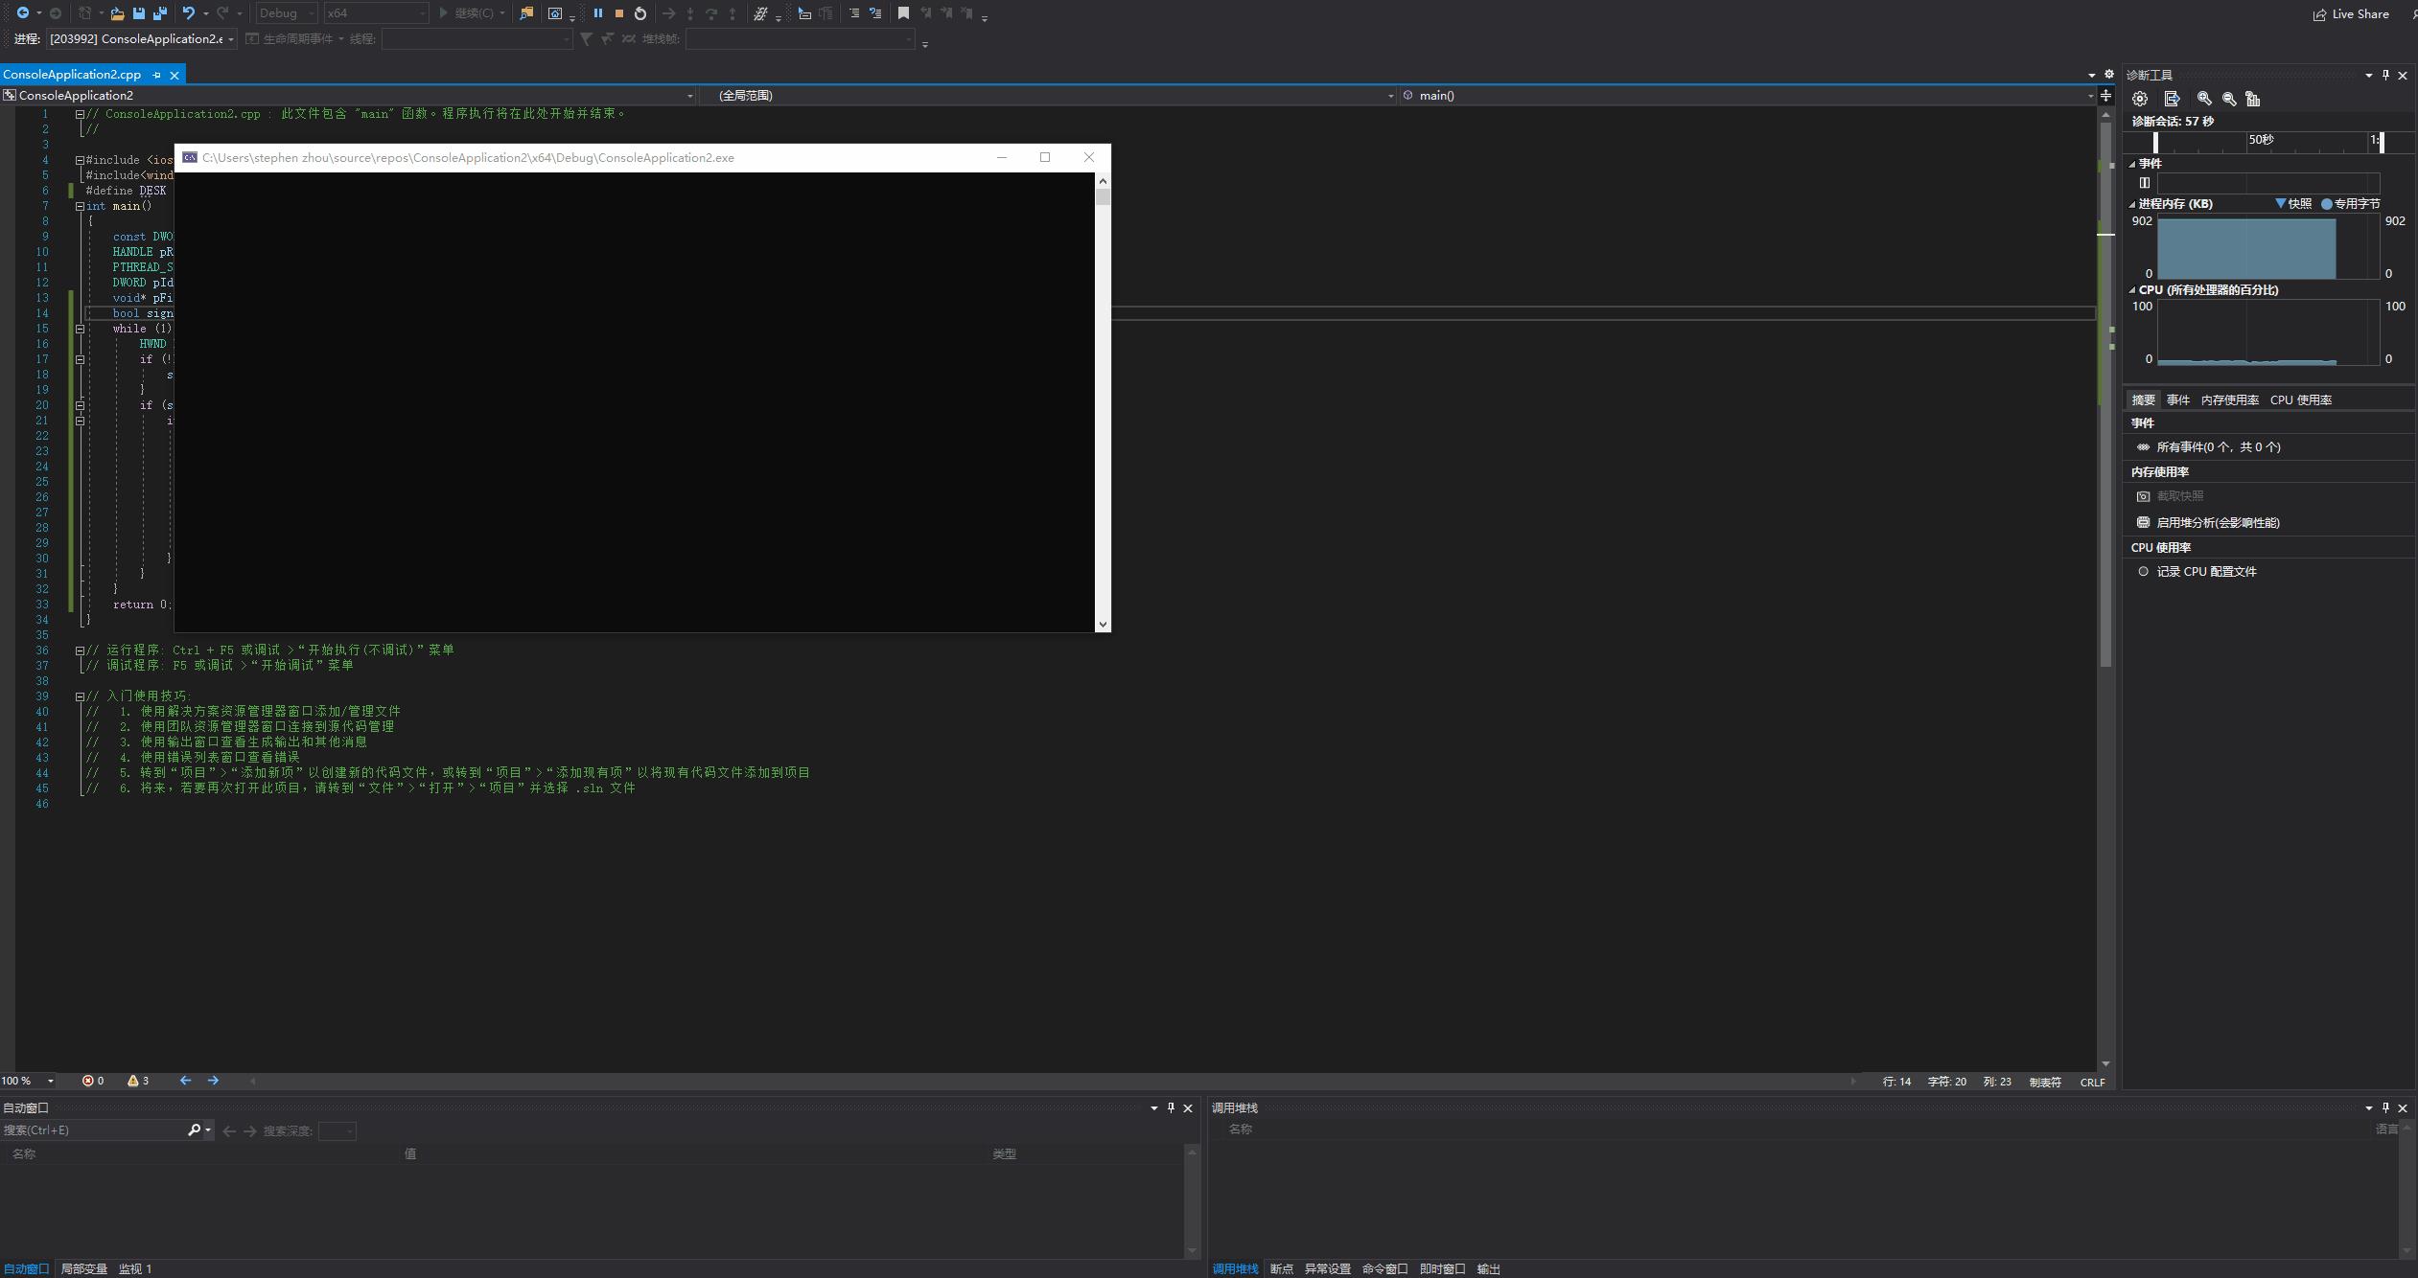Toggle the Snapshot legend on memory graph
The image size is (2418, 1278).
(x=2294, y=204)
